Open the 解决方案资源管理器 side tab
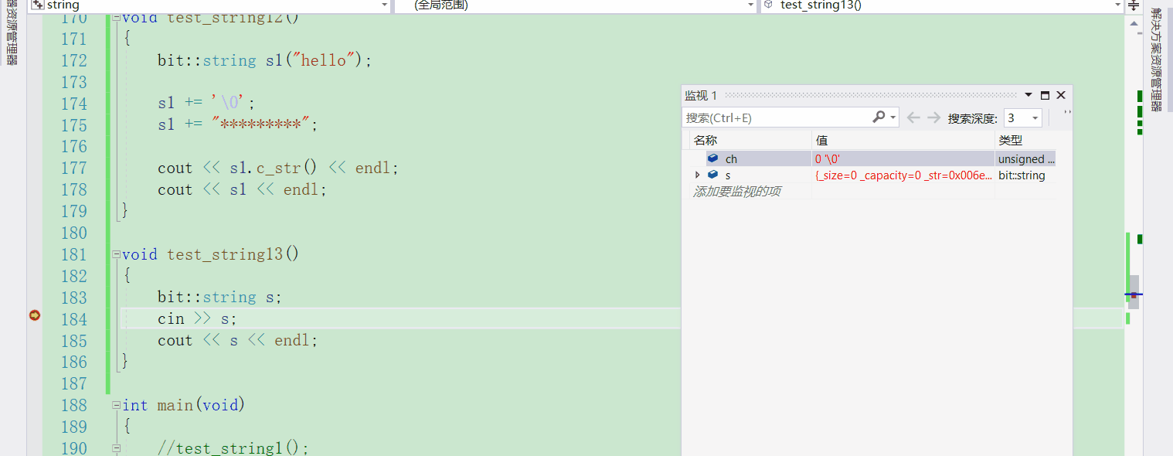Image resolution: width=1173 pixels, height=456 pixels. coord(1157,60)
